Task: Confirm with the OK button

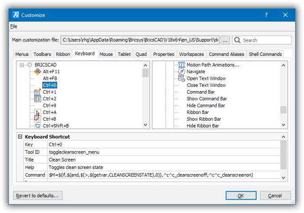Action: (x=241, y=196)
